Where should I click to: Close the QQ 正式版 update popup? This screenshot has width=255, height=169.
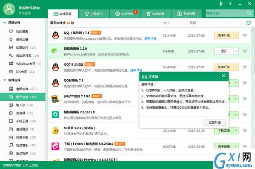pos(223,75)
